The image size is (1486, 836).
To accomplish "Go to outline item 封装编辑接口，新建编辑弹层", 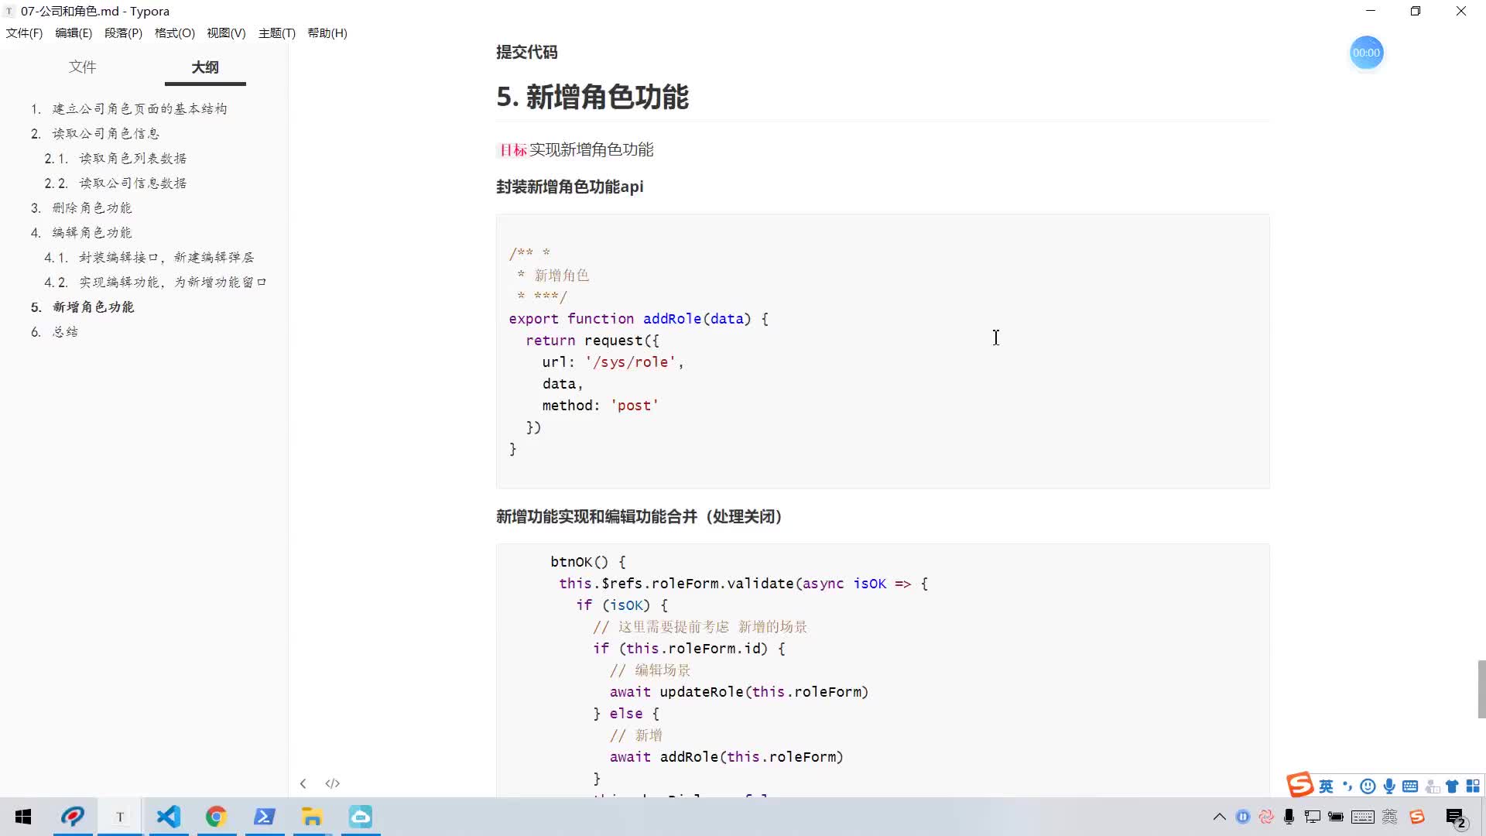I will pyautogui.click(x=166, y=257).
